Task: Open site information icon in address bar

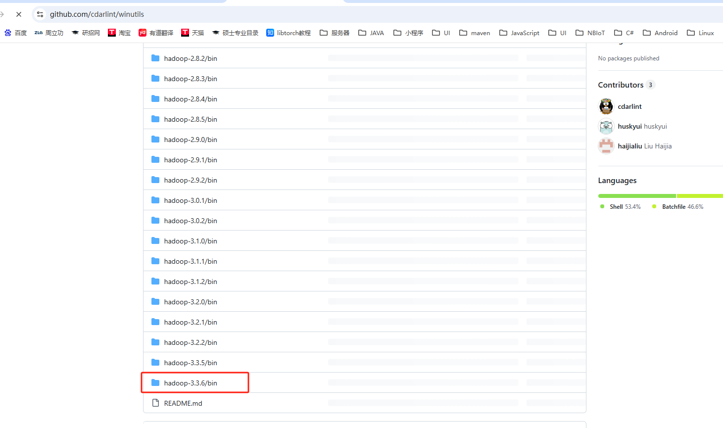Action: [40, 14]
